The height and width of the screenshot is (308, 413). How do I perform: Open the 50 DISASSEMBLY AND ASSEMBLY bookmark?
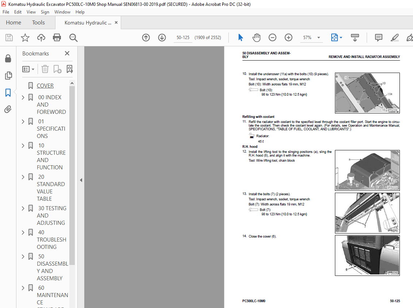coord(52,267)
